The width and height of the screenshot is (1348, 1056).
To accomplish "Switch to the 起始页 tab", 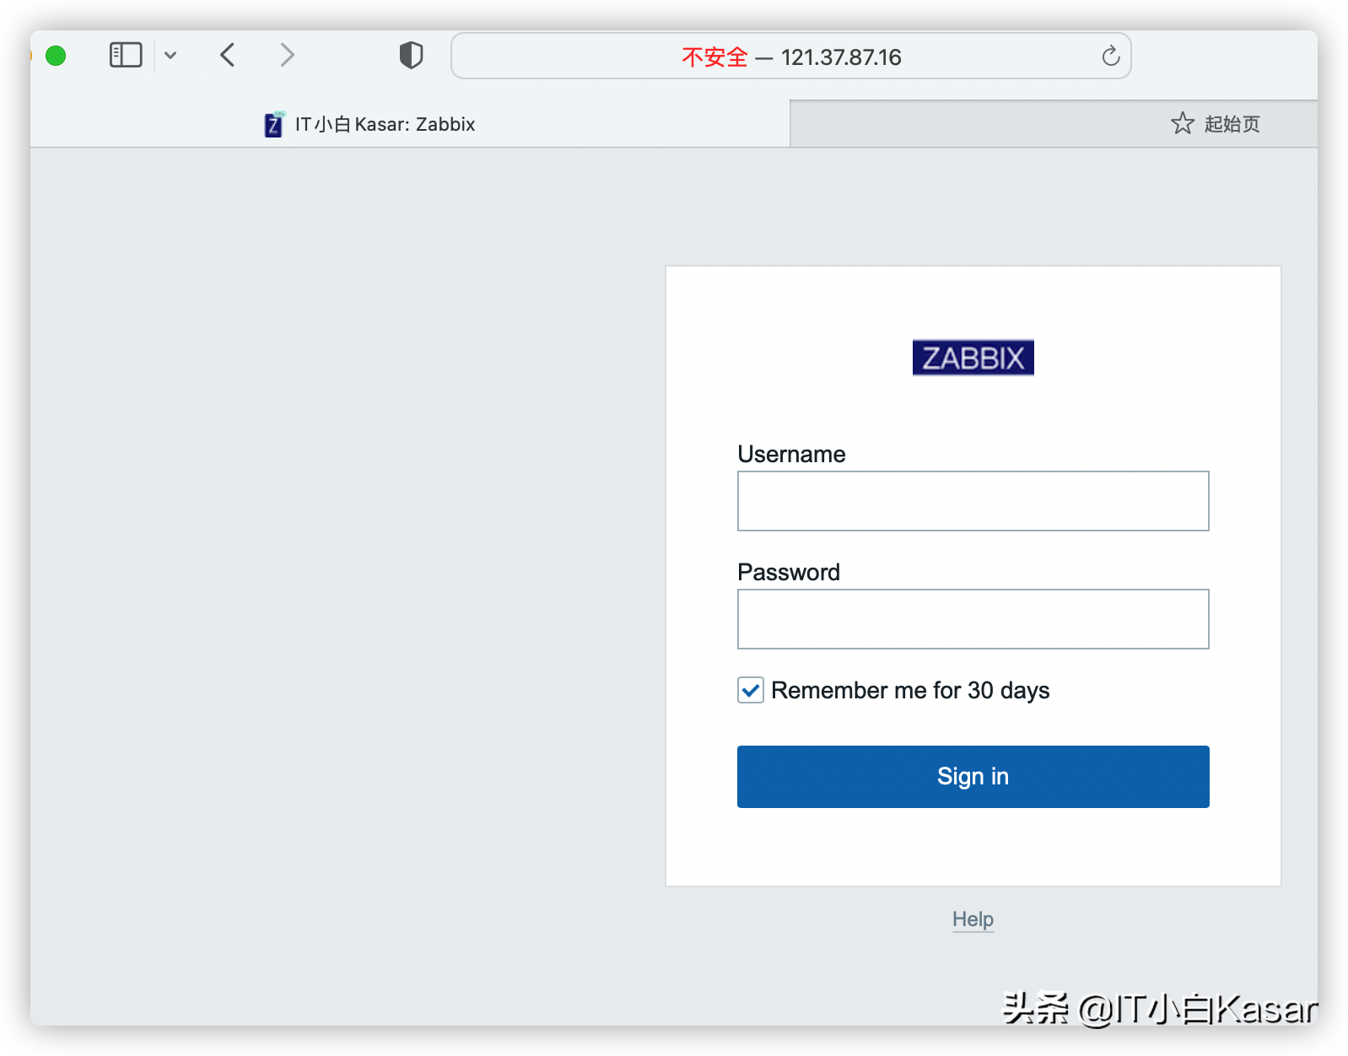I will point(1053,124).
